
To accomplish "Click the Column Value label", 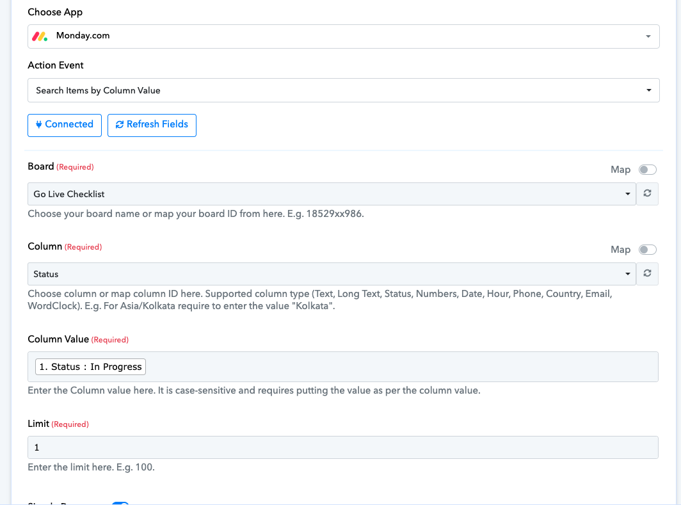I will pos(58,339).
